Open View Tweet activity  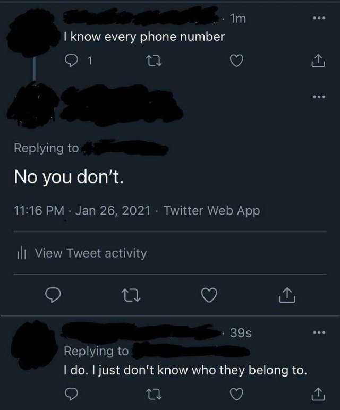90,253
